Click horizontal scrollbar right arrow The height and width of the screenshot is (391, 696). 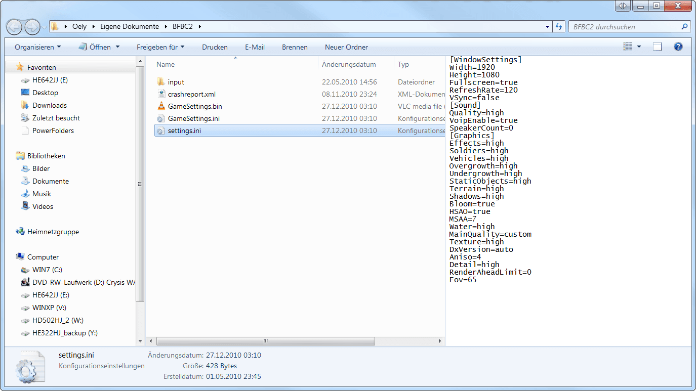(440, 341)
